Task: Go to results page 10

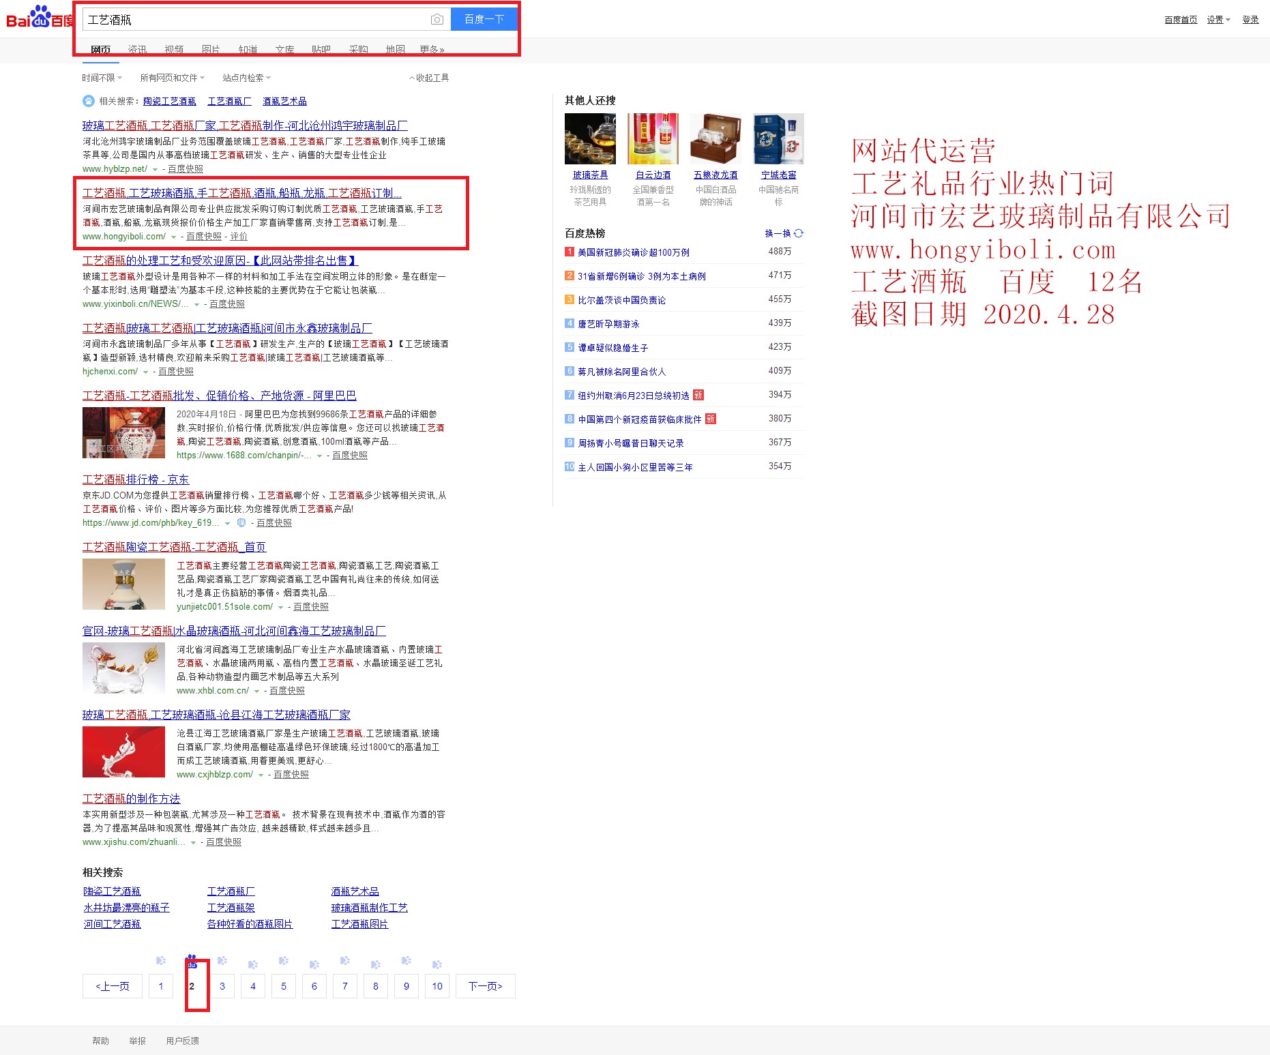Action: click(x=437, y=986)
